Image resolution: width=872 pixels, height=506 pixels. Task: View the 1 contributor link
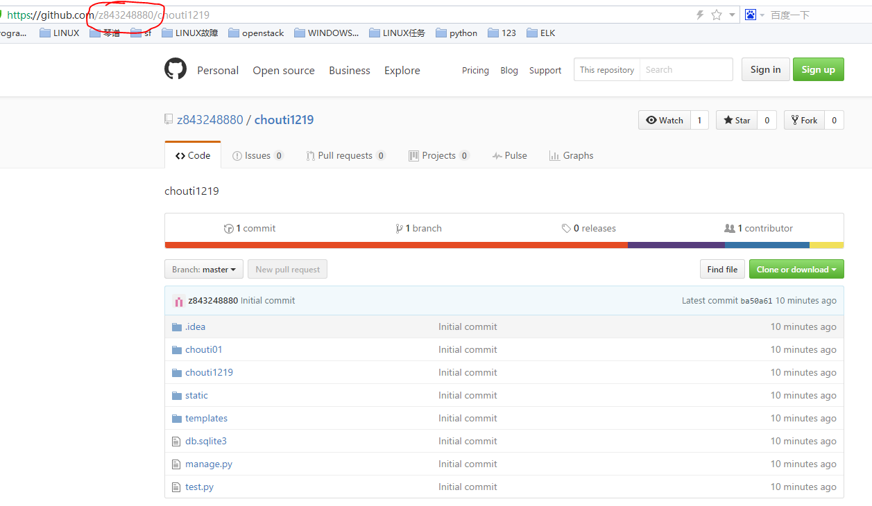[x=758, y=228]
